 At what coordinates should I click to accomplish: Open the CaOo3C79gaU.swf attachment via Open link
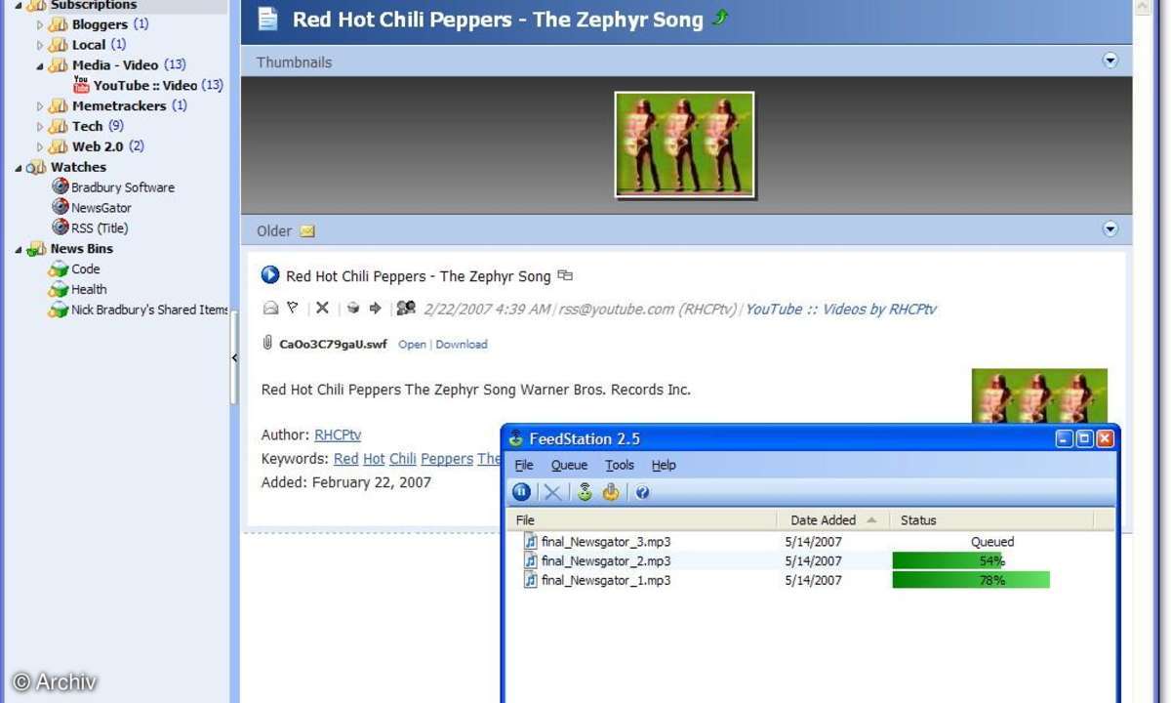[x=412, y=344]
